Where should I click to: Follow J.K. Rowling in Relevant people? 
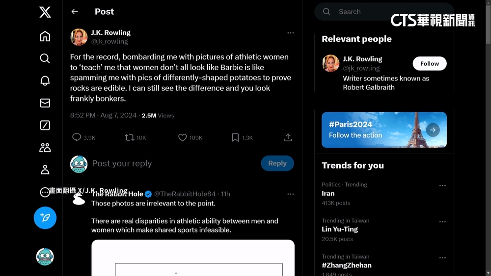429,64
